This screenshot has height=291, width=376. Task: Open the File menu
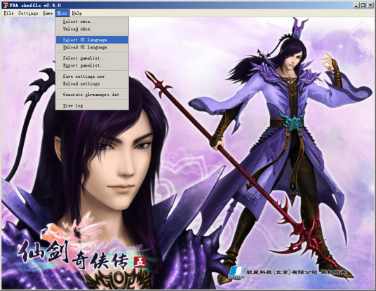[x=8, y=13]
